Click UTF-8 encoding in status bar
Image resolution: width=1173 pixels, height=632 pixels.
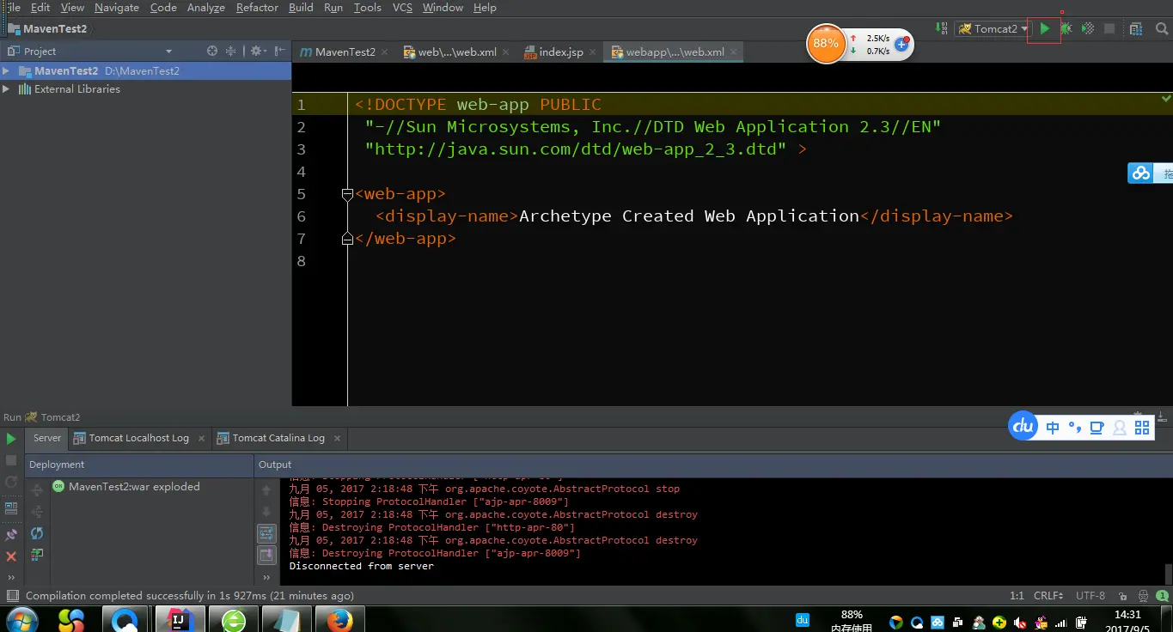coord(1090,595)
